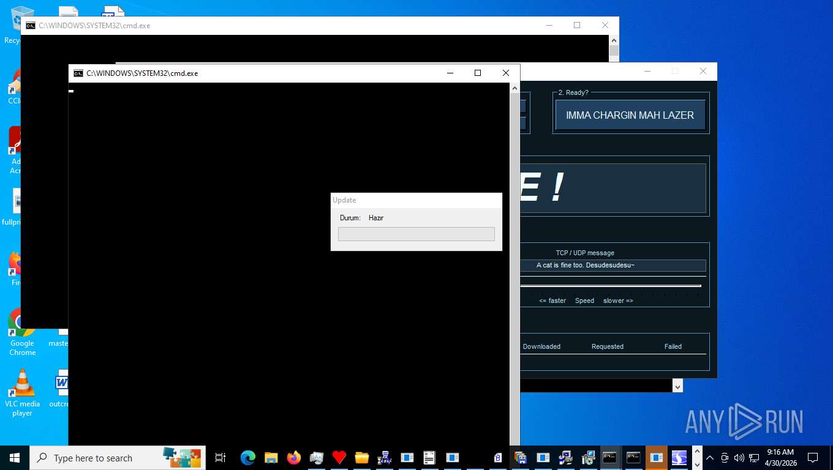Viewport: 833px width, 470px height.
Task: Click the taskbar scroll up arrow near tray
Action: coord(697,452)
